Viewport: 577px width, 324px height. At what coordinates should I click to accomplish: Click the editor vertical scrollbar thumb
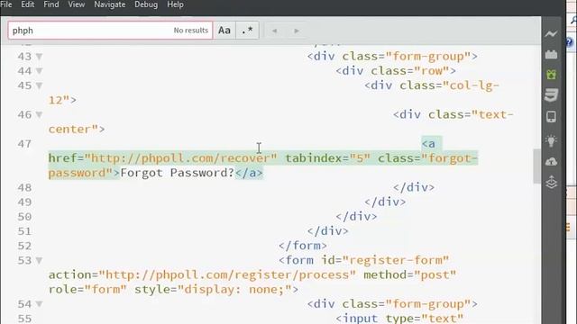point(537,166)
